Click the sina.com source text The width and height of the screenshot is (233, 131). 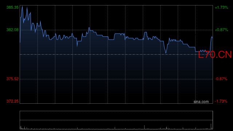click(x=201, y=102)
